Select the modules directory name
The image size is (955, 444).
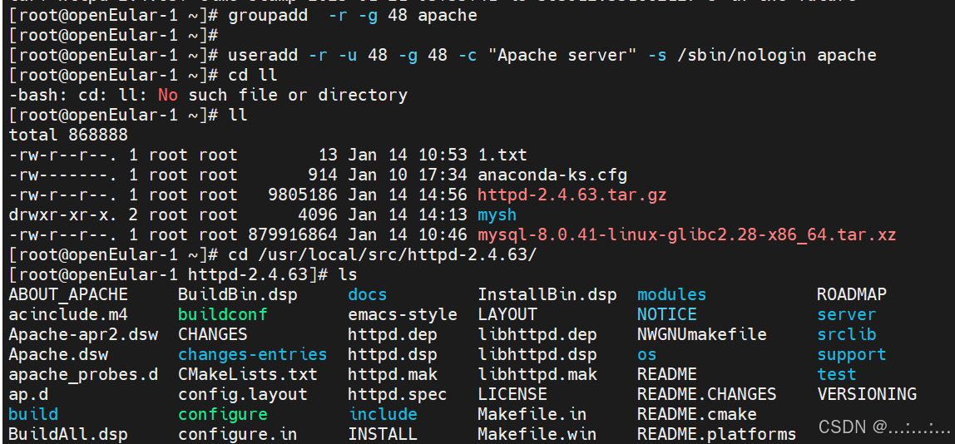672,295
